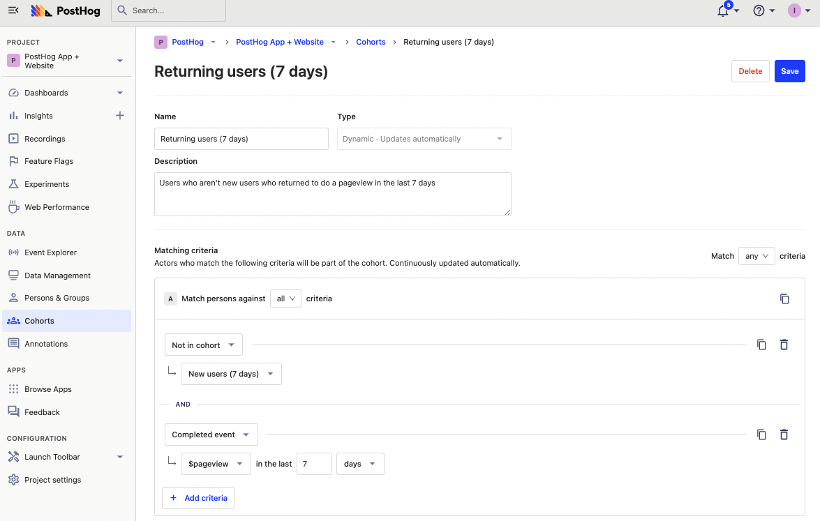The image size is (820, 521).
Task: Duplicate the criteria group A
Action: [x=784, y=299]
